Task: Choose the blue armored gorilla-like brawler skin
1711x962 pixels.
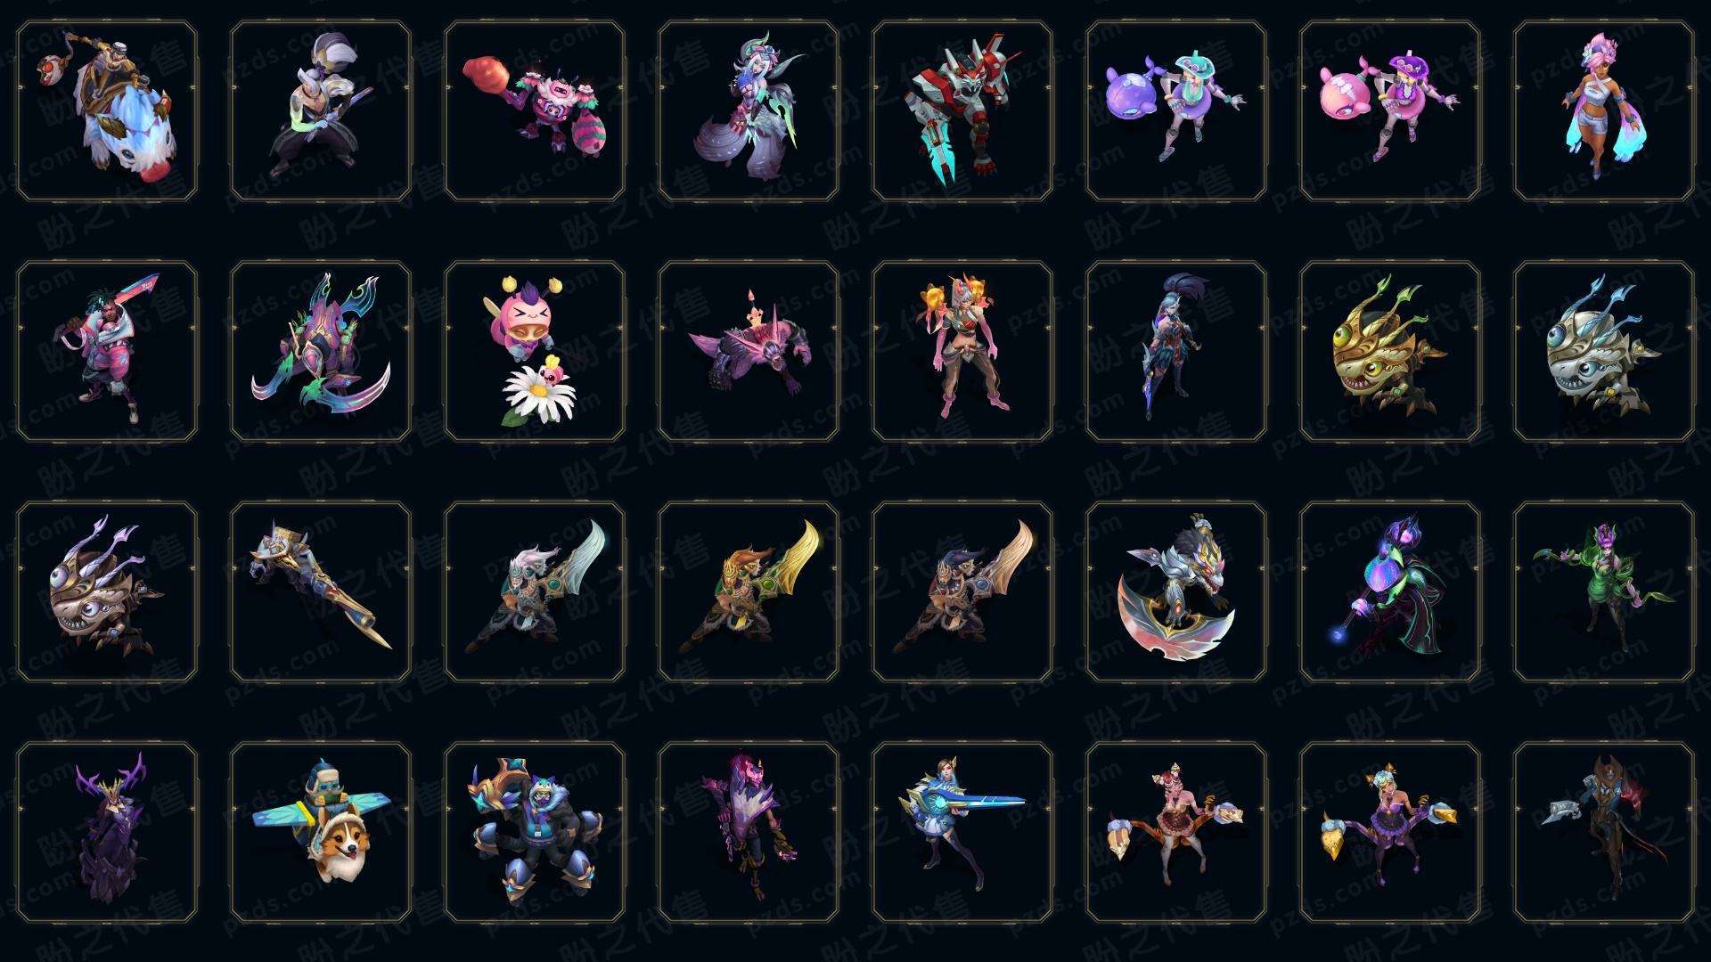Action: [535, 832]
